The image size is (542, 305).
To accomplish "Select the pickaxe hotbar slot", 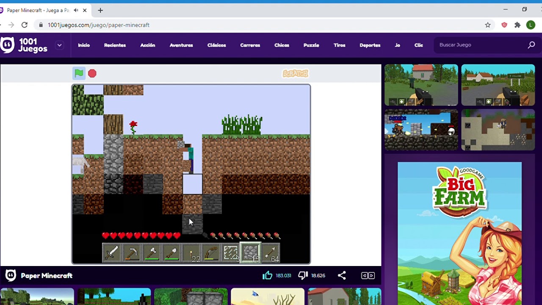I will 132,253.
